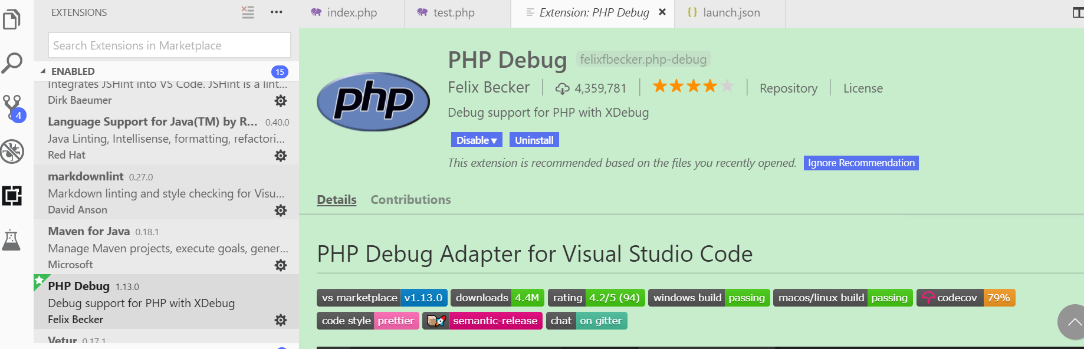Image resolution: width=1084 pixels, height=349 pixels.
Task: Open Extensions panel more actions menu
Action: coord(276,12)
